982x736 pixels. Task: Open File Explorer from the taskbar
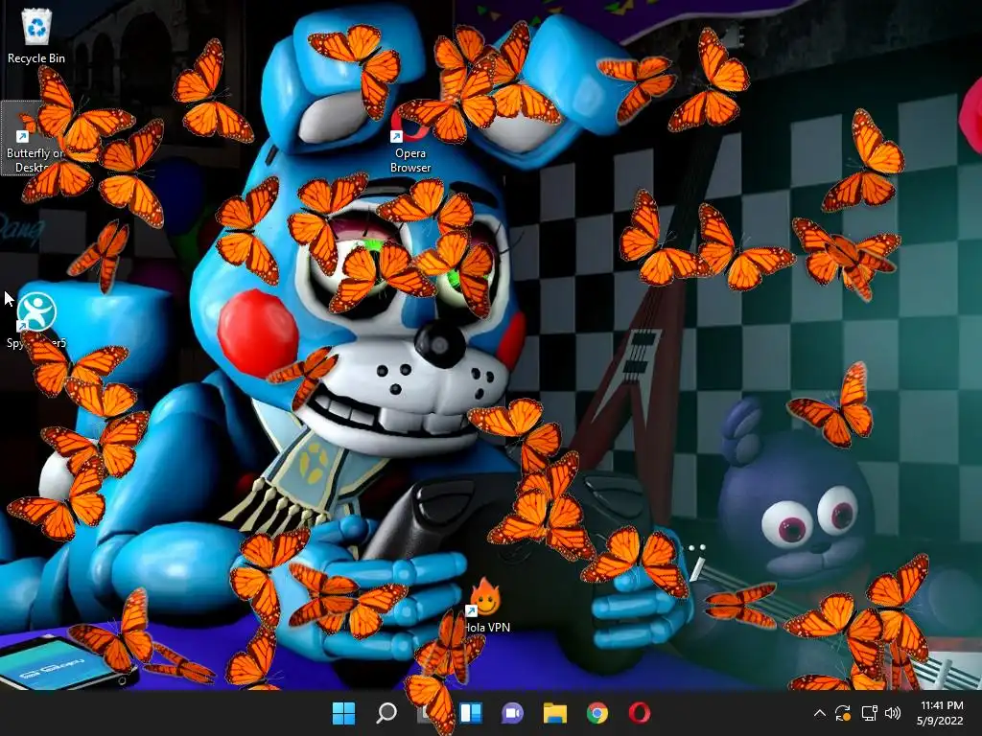[555, 713]
